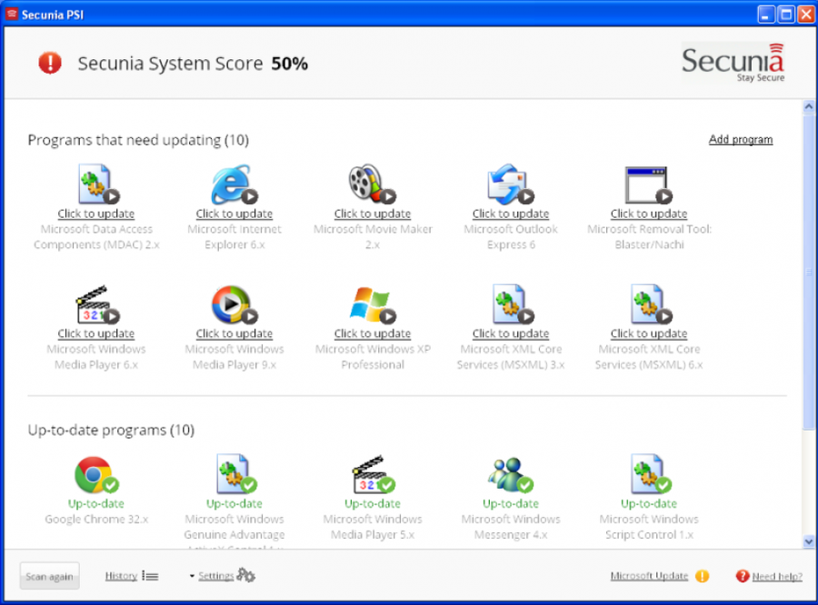Click the 'Microsoft Windows XP Professional' program name
This screenshot has height=605, width=818.
pos(373,357)
